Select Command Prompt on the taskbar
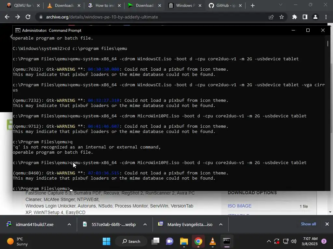 click(227, 241)
